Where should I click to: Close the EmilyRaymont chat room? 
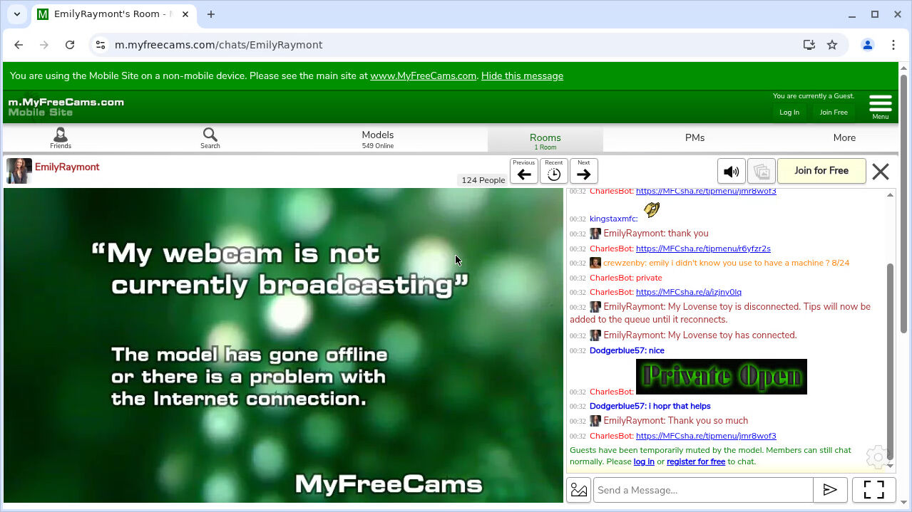[881, 172]
